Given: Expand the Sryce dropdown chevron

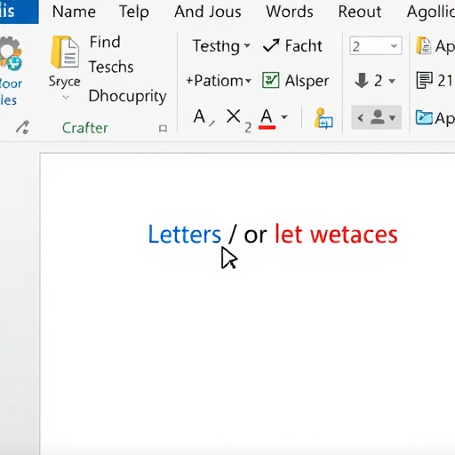Looking at the screenshot, I should [66, 97].
